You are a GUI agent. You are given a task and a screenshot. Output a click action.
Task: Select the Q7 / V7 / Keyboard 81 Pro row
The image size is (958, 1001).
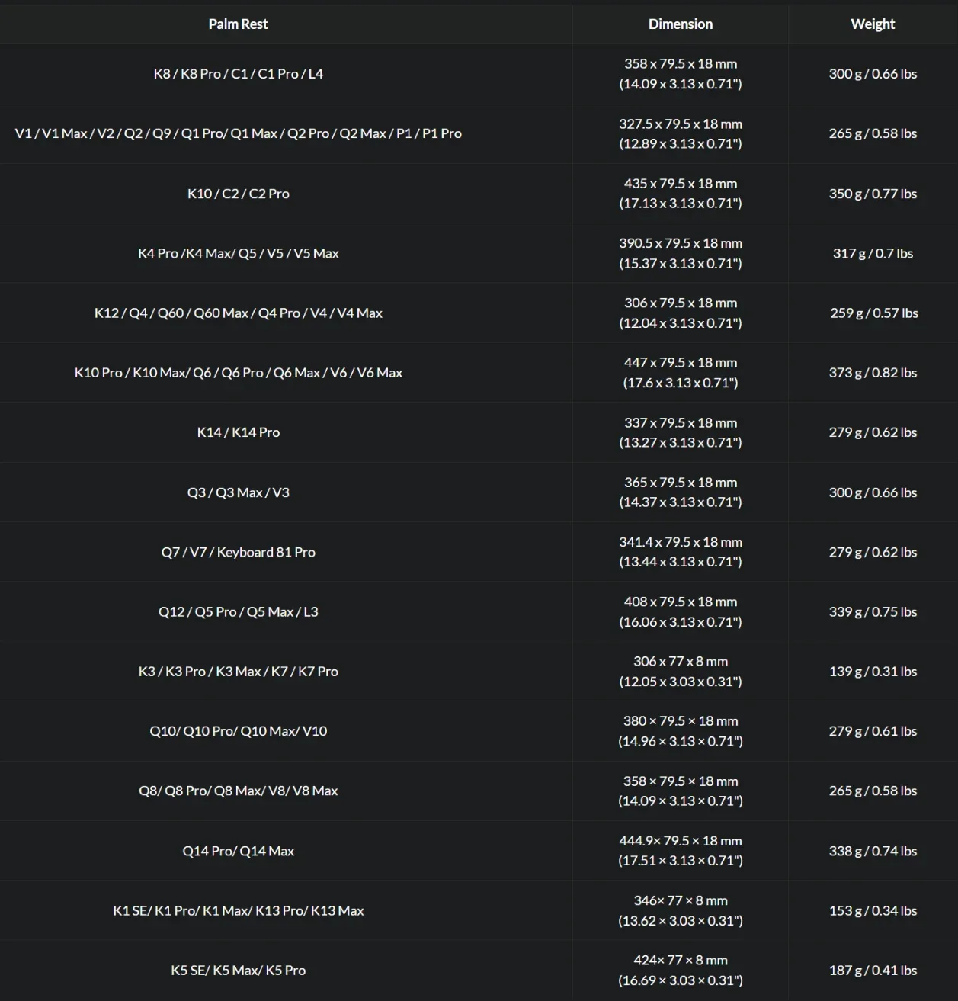(x=479, y=552)
